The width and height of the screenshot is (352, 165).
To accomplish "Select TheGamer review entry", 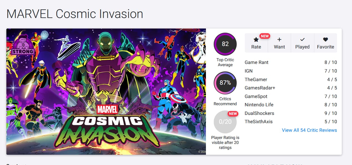I will (256, 79).
